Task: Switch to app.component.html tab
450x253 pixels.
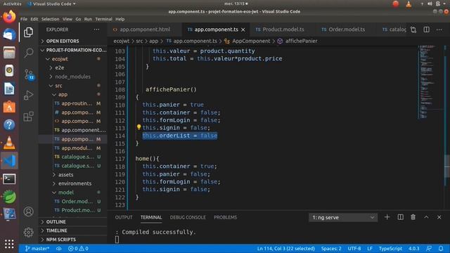Action: click(145, 30)
